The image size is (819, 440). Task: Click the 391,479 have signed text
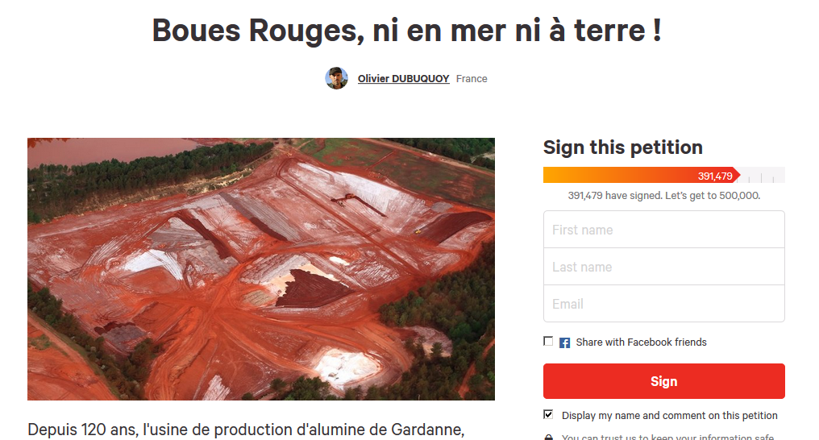[664, 196]
